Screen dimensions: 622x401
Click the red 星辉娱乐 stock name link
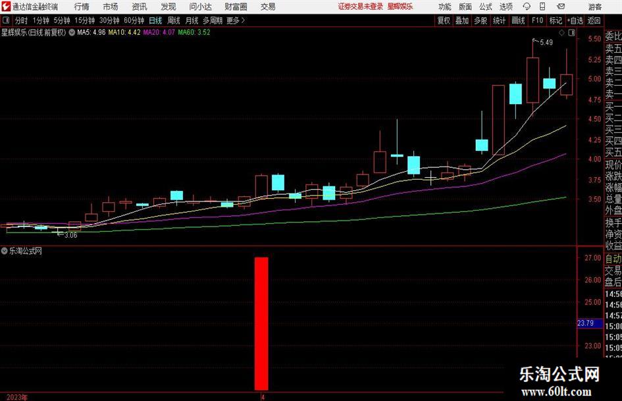(400, 7)
